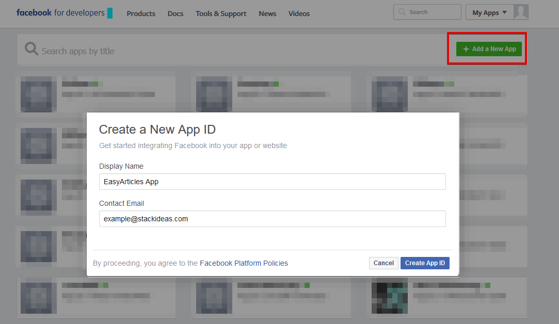
Task: Open the Docs menu
Action: pos(175,13)
